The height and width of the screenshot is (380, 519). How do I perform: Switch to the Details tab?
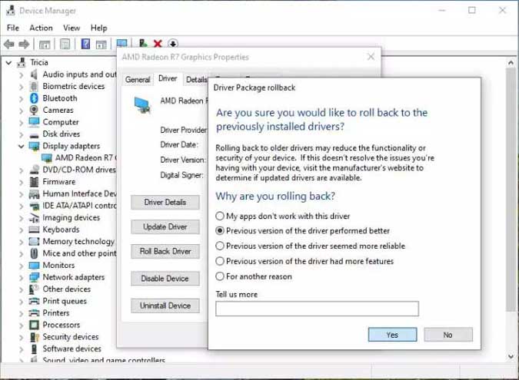point(196,80)
